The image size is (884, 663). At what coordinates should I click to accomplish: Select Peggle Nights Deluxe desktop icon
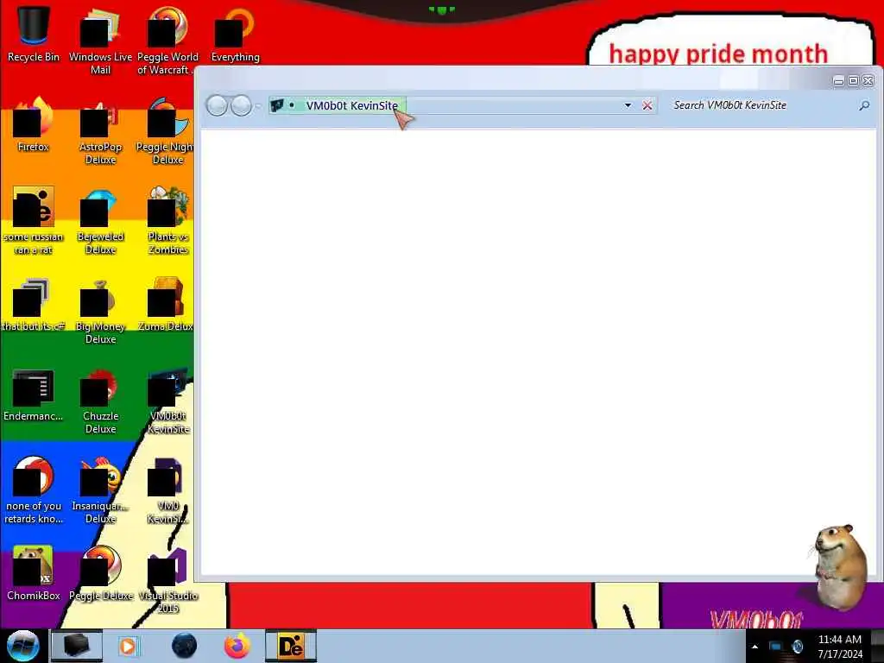tap(165, 131)
